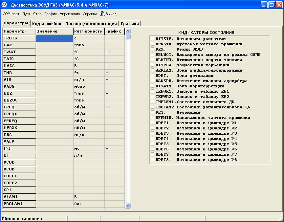Viewport: 284px width, 222px height.
Task: Click the parameter table scrollbar thumb
Action: pos(128,36)
